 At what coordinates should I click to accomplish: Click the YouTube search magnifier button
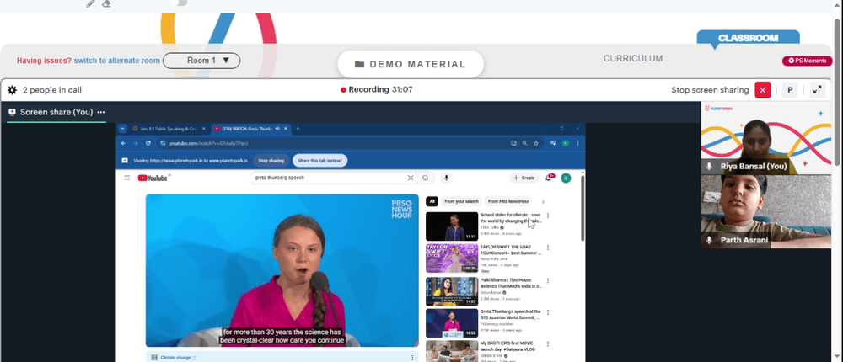[425, 178]
